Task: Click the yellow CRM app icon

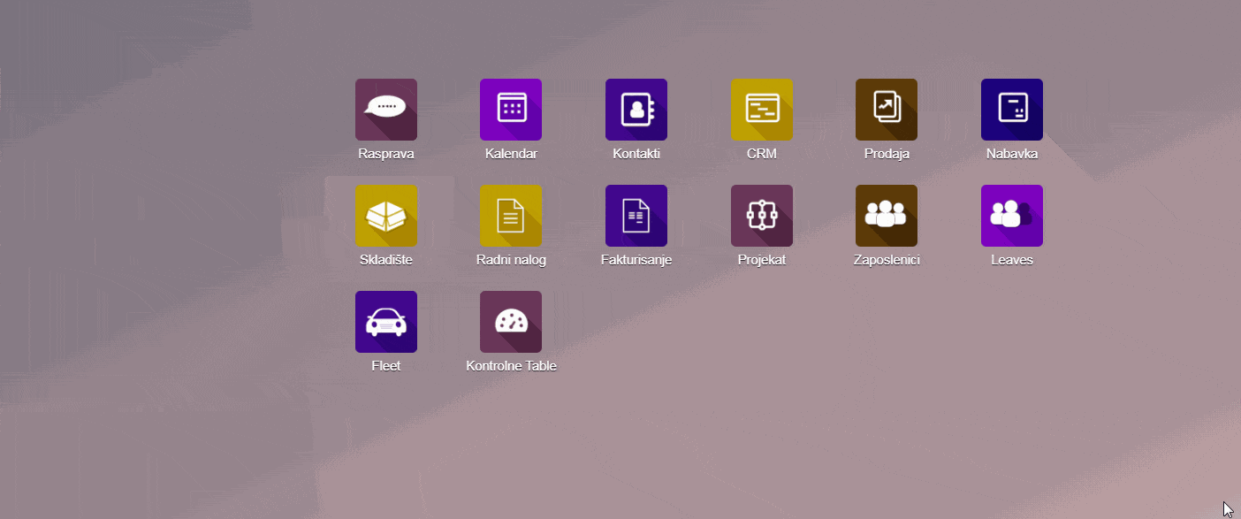Action: click(x=762, y=110)
